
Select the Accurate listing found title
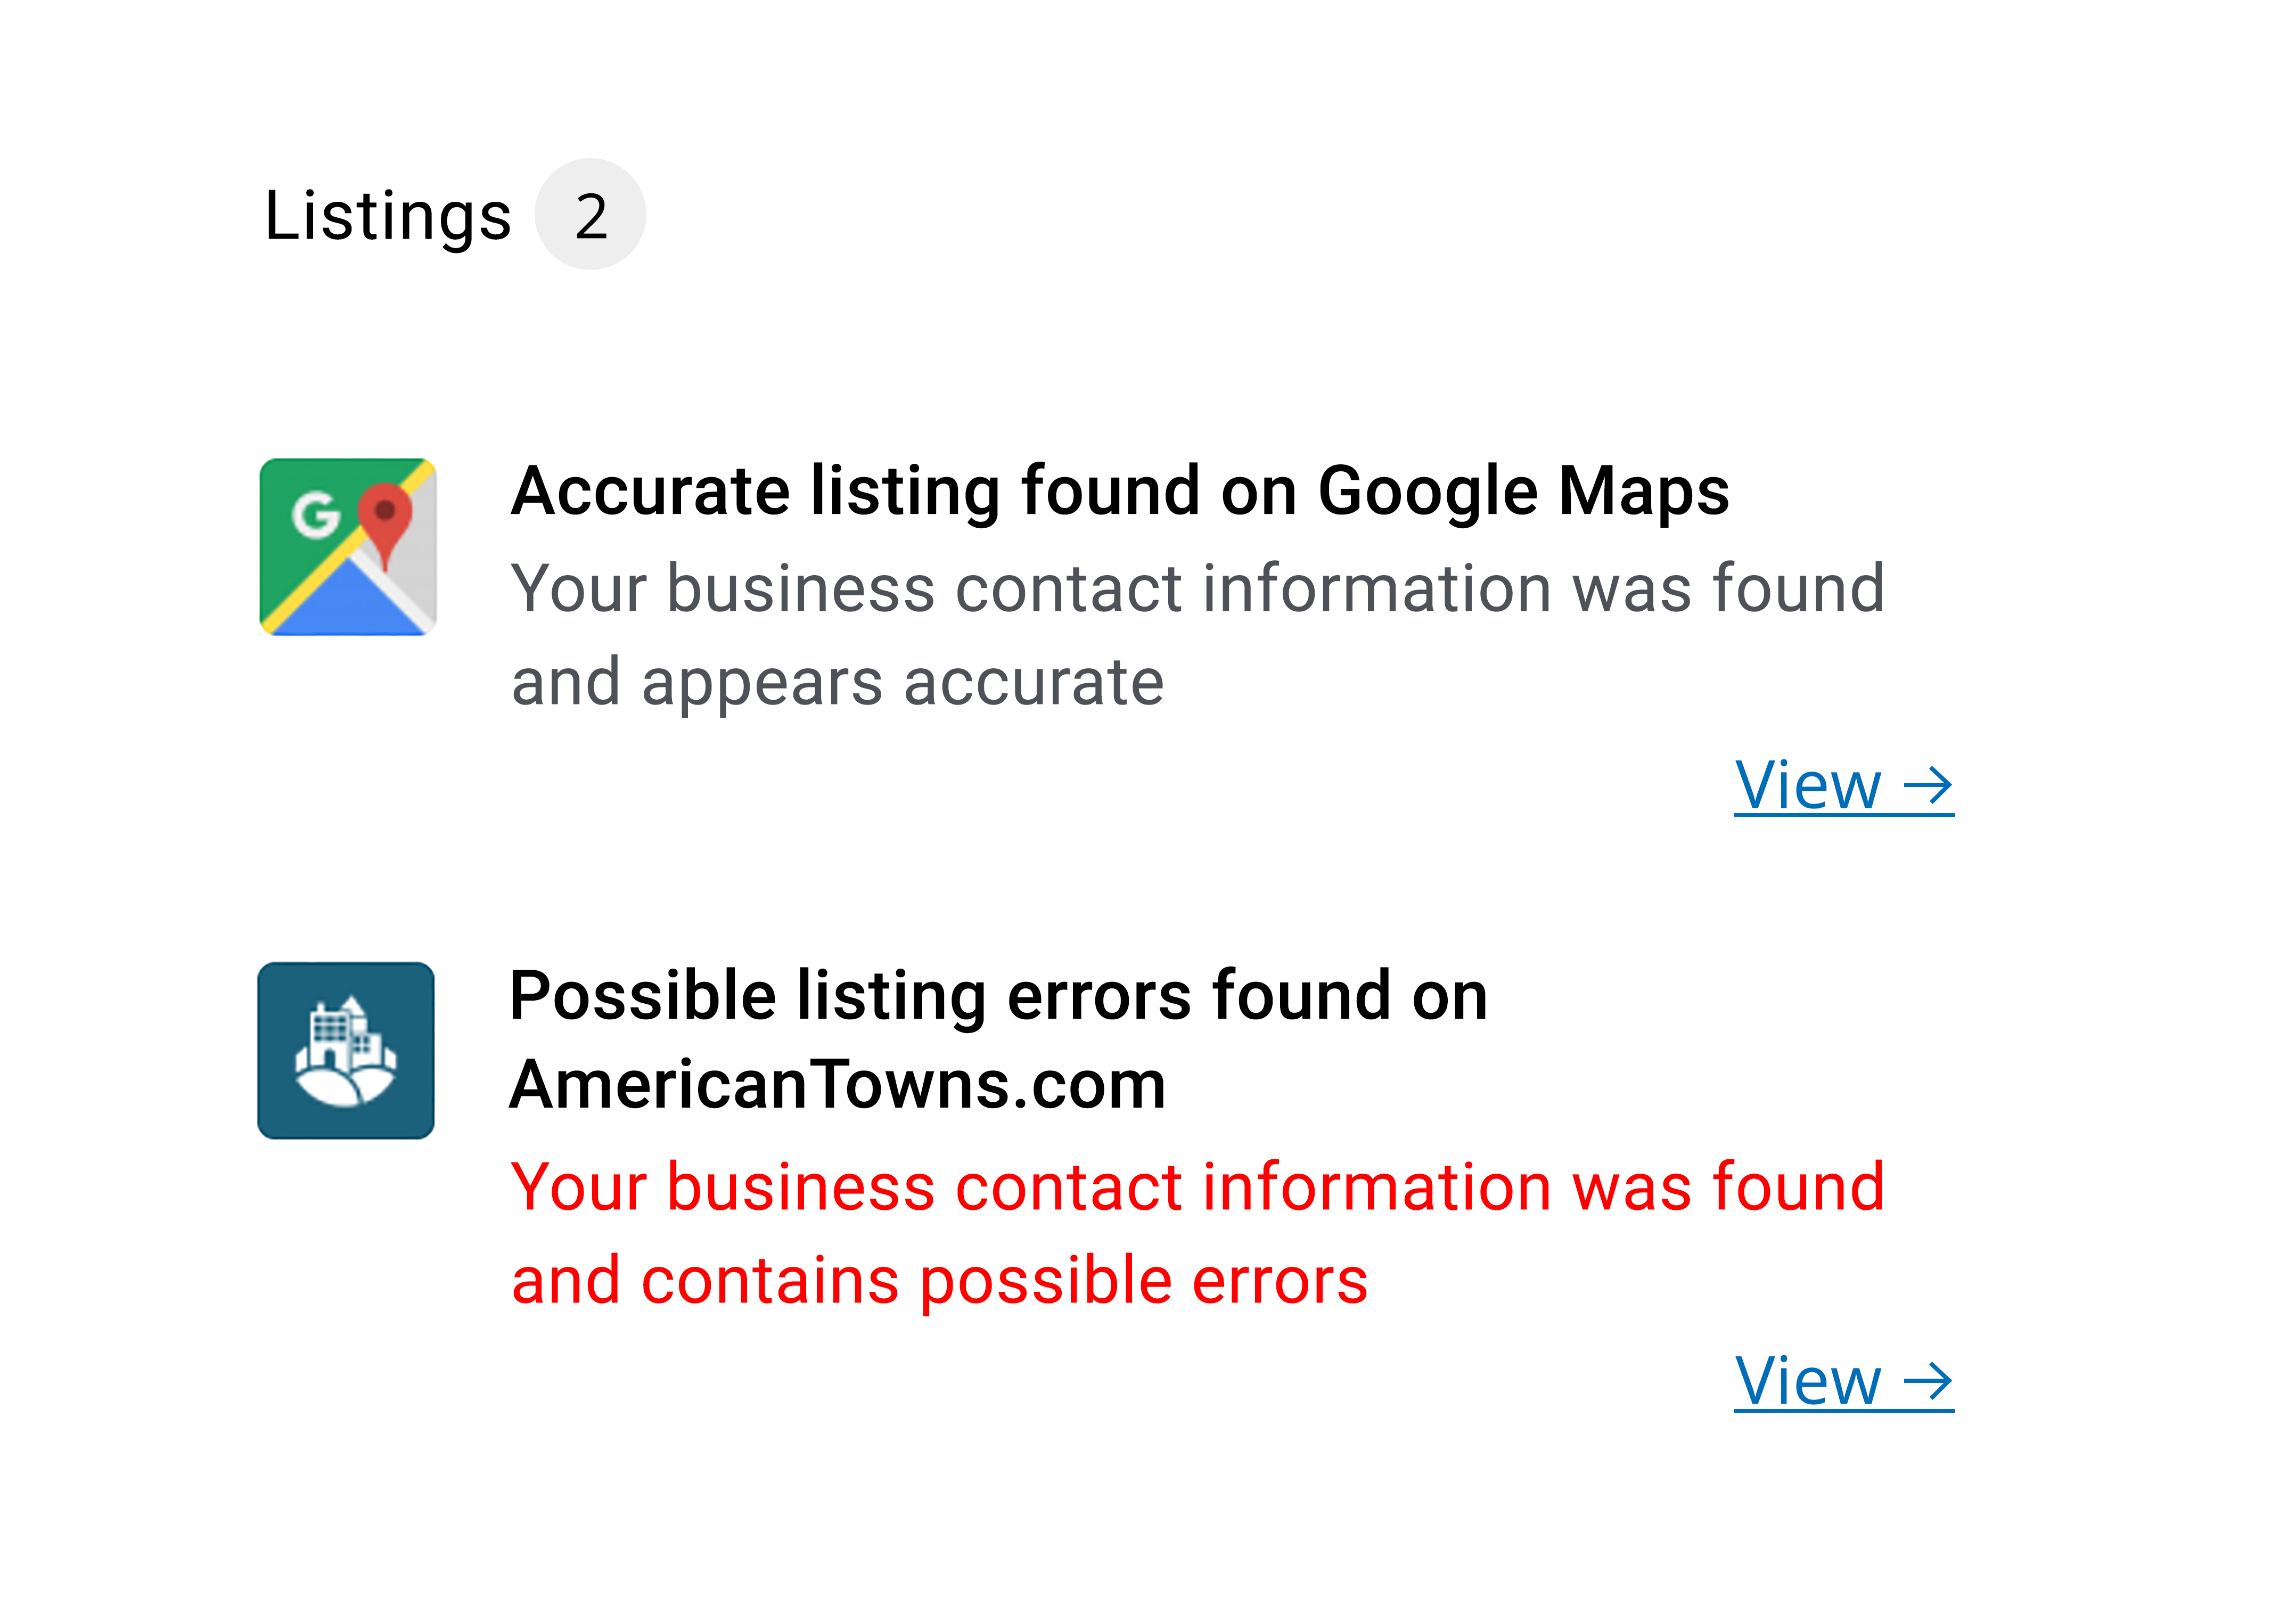(1120, 491)
